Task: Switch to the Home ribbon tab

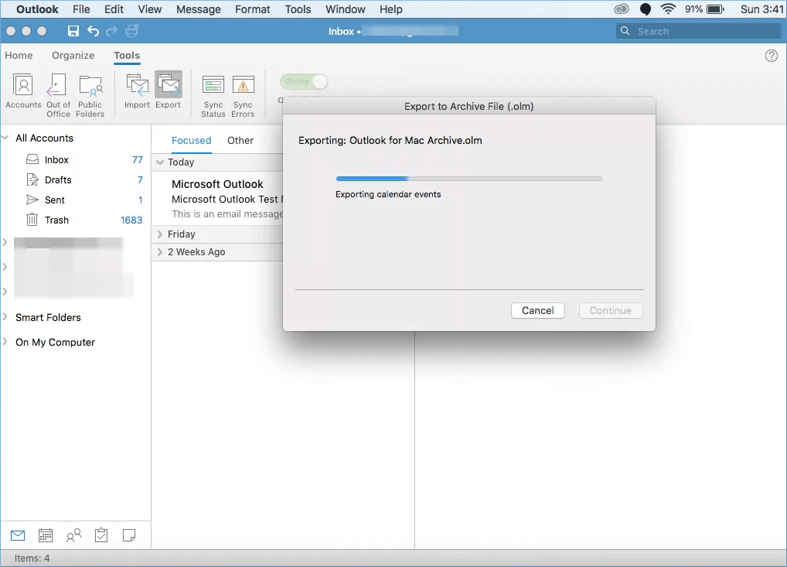Action: 19,55
